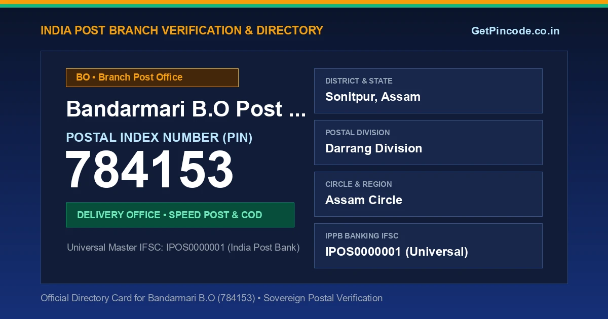Click the orange-green stripe at the top
This screenshot has width=608, height=319.
pyautogui.click(x=304, y=4)
